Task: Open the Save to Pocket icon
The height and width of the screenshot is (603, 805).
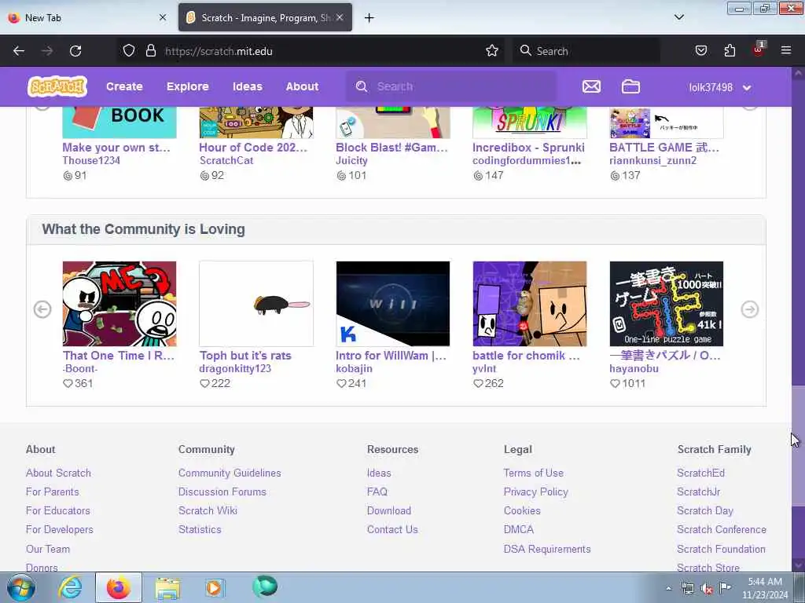Action: click(700, 51)
